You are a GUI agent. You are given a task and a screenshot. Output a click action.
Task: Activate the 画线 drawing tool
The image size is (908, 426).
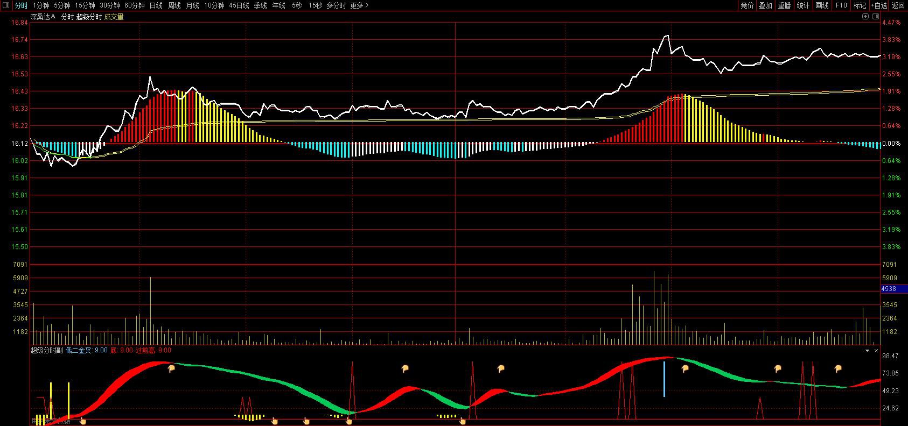(822, 5)
